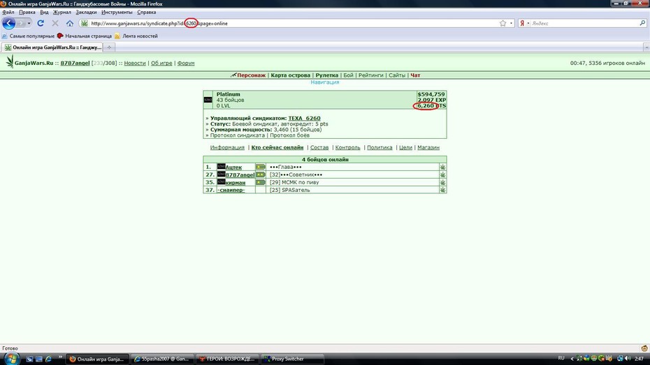Viewport: 650px width, 365px height.
Task: Open the Вид menu
Action: pos(44,12)
